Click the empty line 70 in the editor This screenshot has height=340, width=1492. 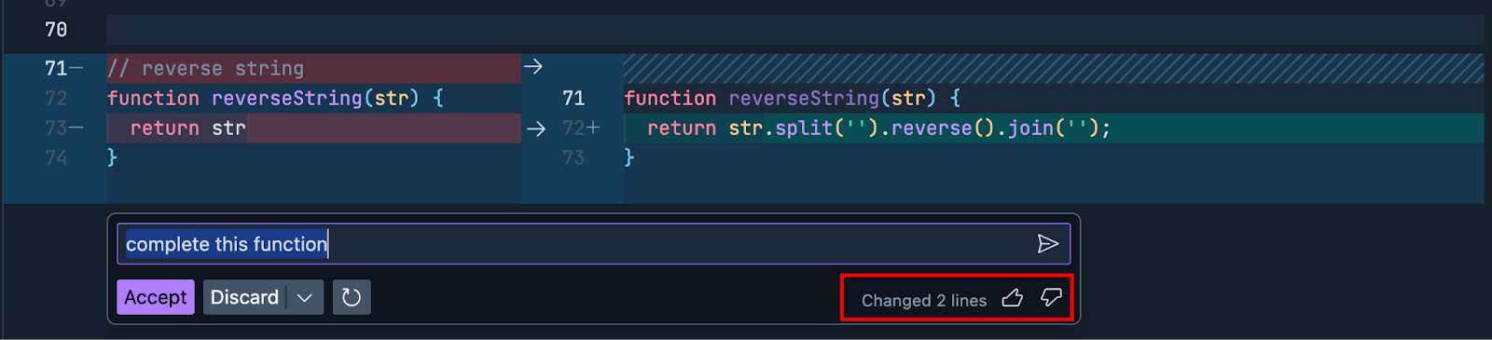click(794, 30)
